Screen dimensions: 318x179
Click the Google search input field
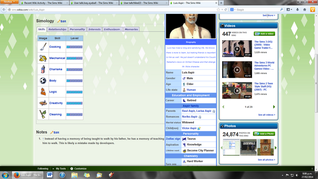[257, 9]
